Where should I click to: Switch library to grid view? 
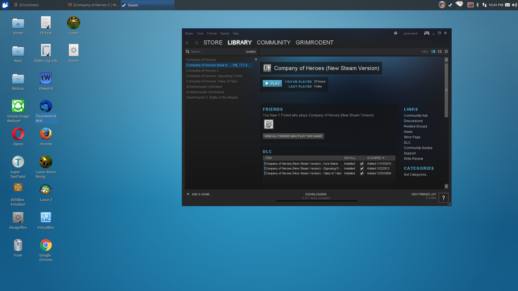447,51
